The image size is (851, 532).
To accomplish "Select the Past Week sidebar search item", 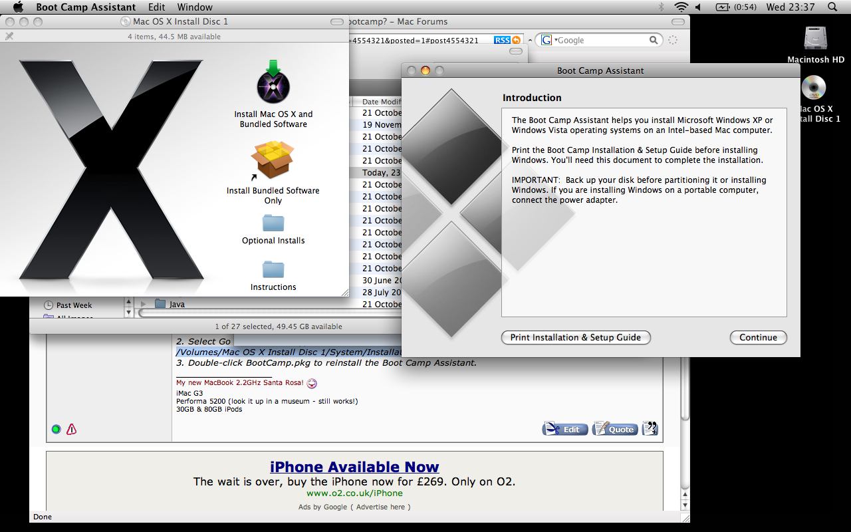I will pyautogui.click(x=74, y=305).
